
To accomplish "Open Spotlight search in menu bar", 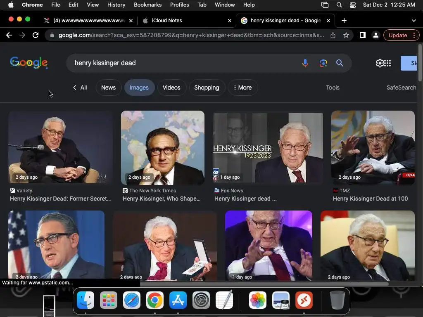I will coord(339,5).
